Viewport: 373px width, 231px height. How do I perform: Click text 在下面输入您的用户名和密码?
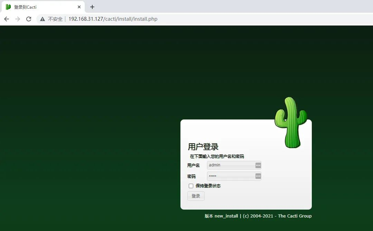click(x=217, y=156)
